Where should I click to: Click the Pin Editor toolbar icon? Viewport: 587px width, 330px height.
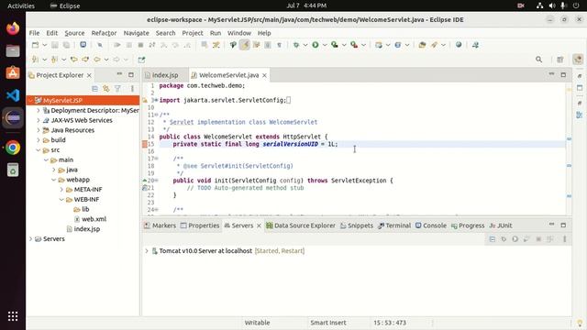[141, 60]
